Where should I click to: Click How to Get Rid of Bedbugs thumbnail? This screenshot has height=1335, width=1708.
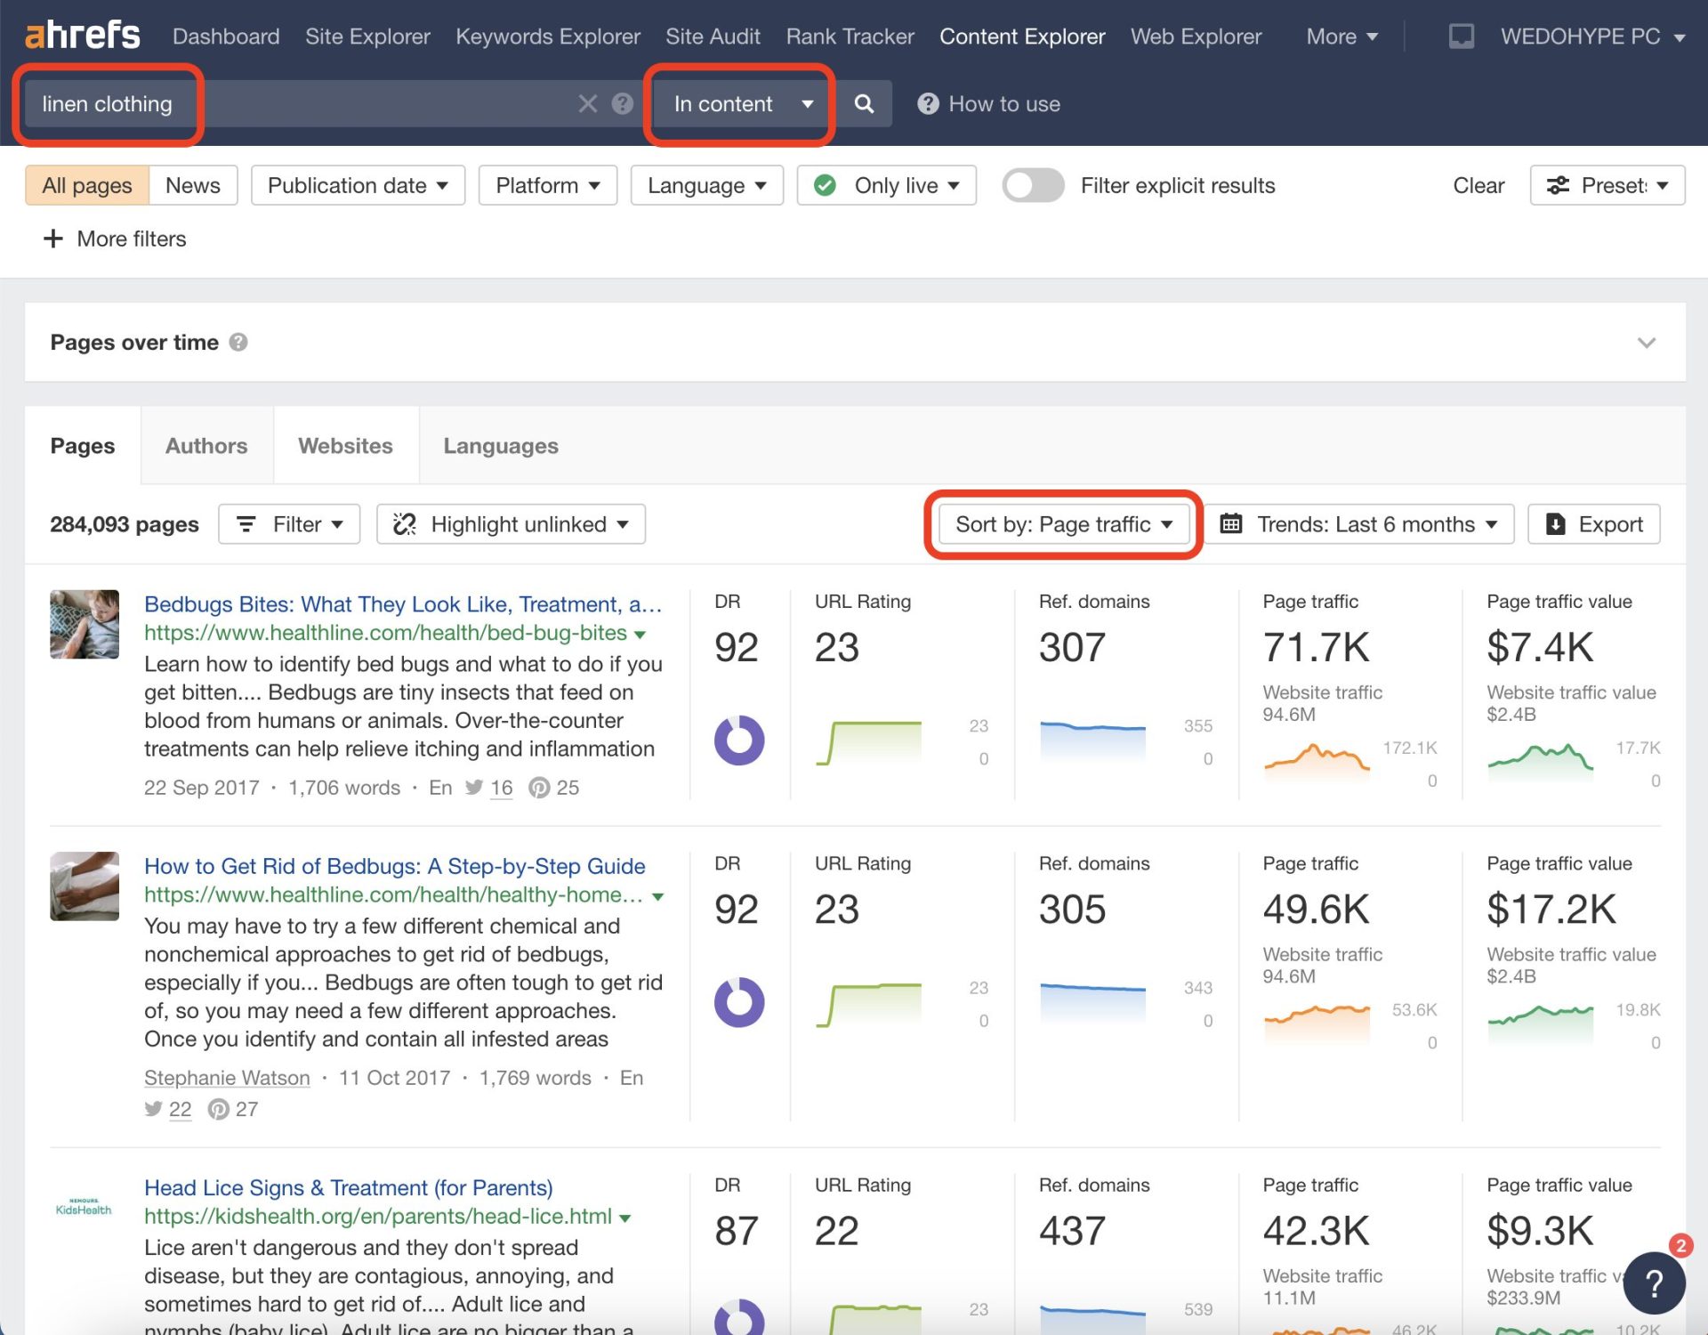[x=84, y=886]
